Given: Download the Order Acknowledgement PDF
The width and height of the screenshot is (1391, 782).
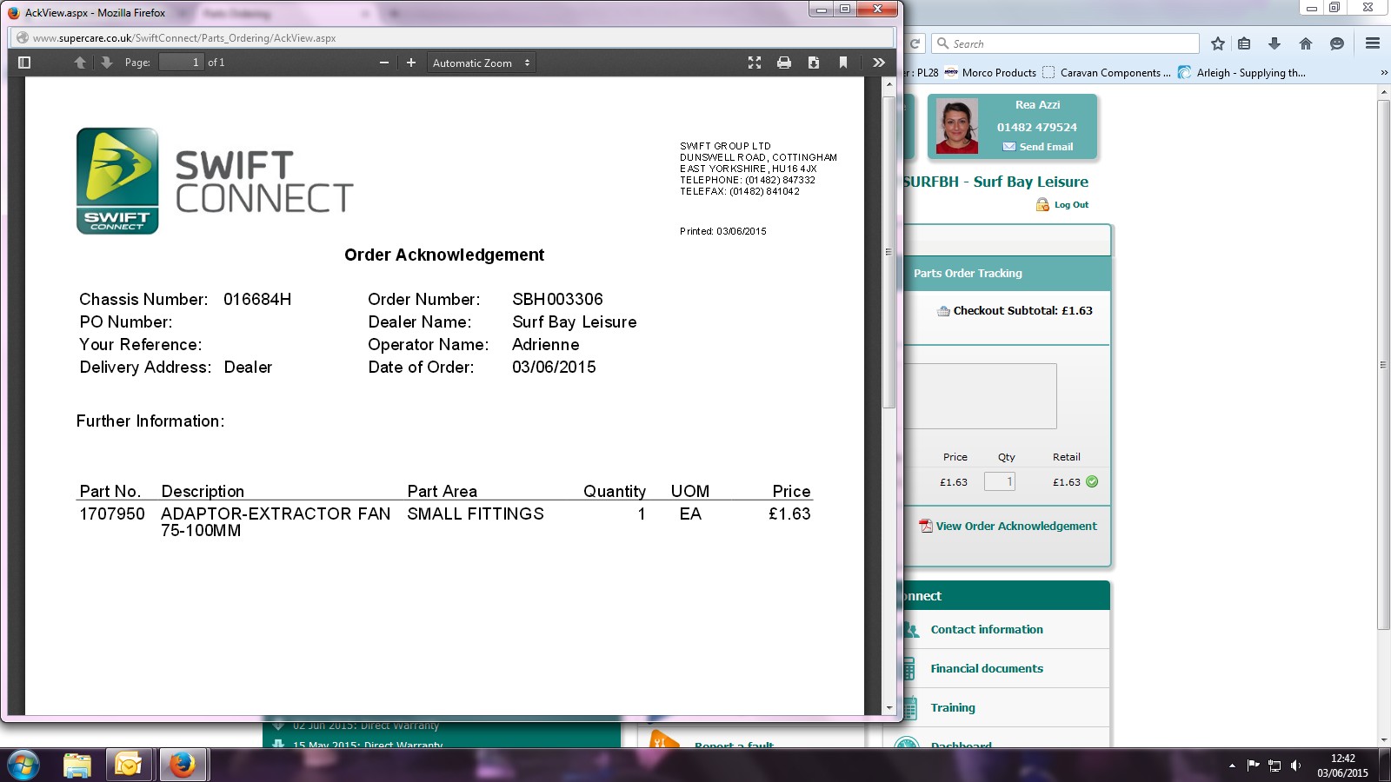Looking at the screenshot, I should click(814, 63).
